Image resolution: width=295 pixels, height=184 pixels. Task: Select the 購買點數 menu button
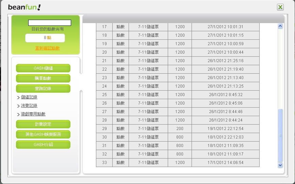pos(43,78)
